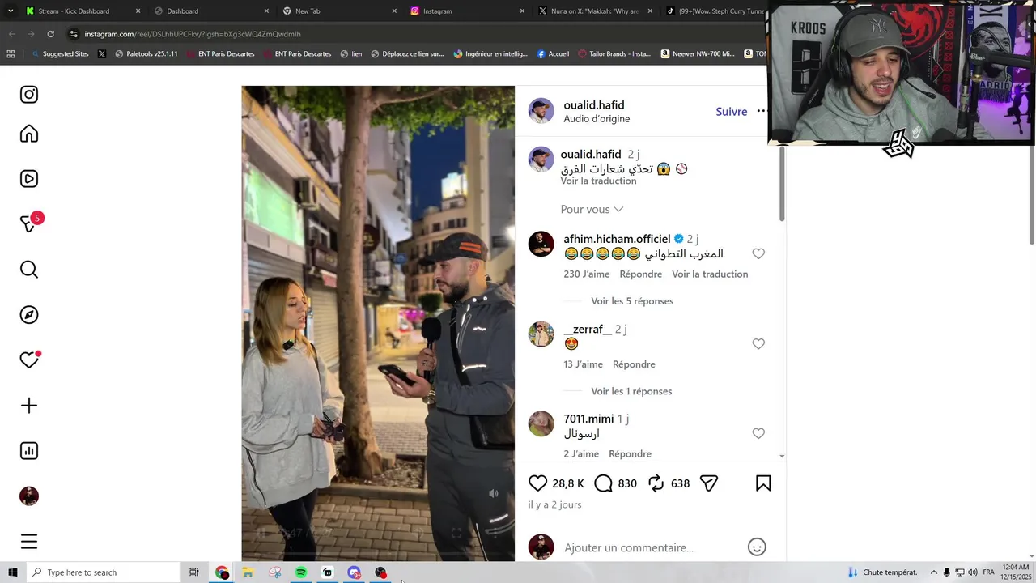Image resolution: width=1036 pixels, height=583 pixels.
Task: Open emoji picker in comment box
Action: tap(757, 547)
